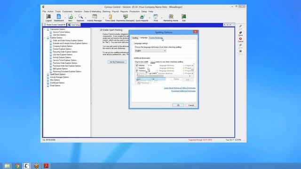The image size is (301, 169).
Task: Open Learn About Making or Editing Dictionaries link
Action: click(180, 88)
